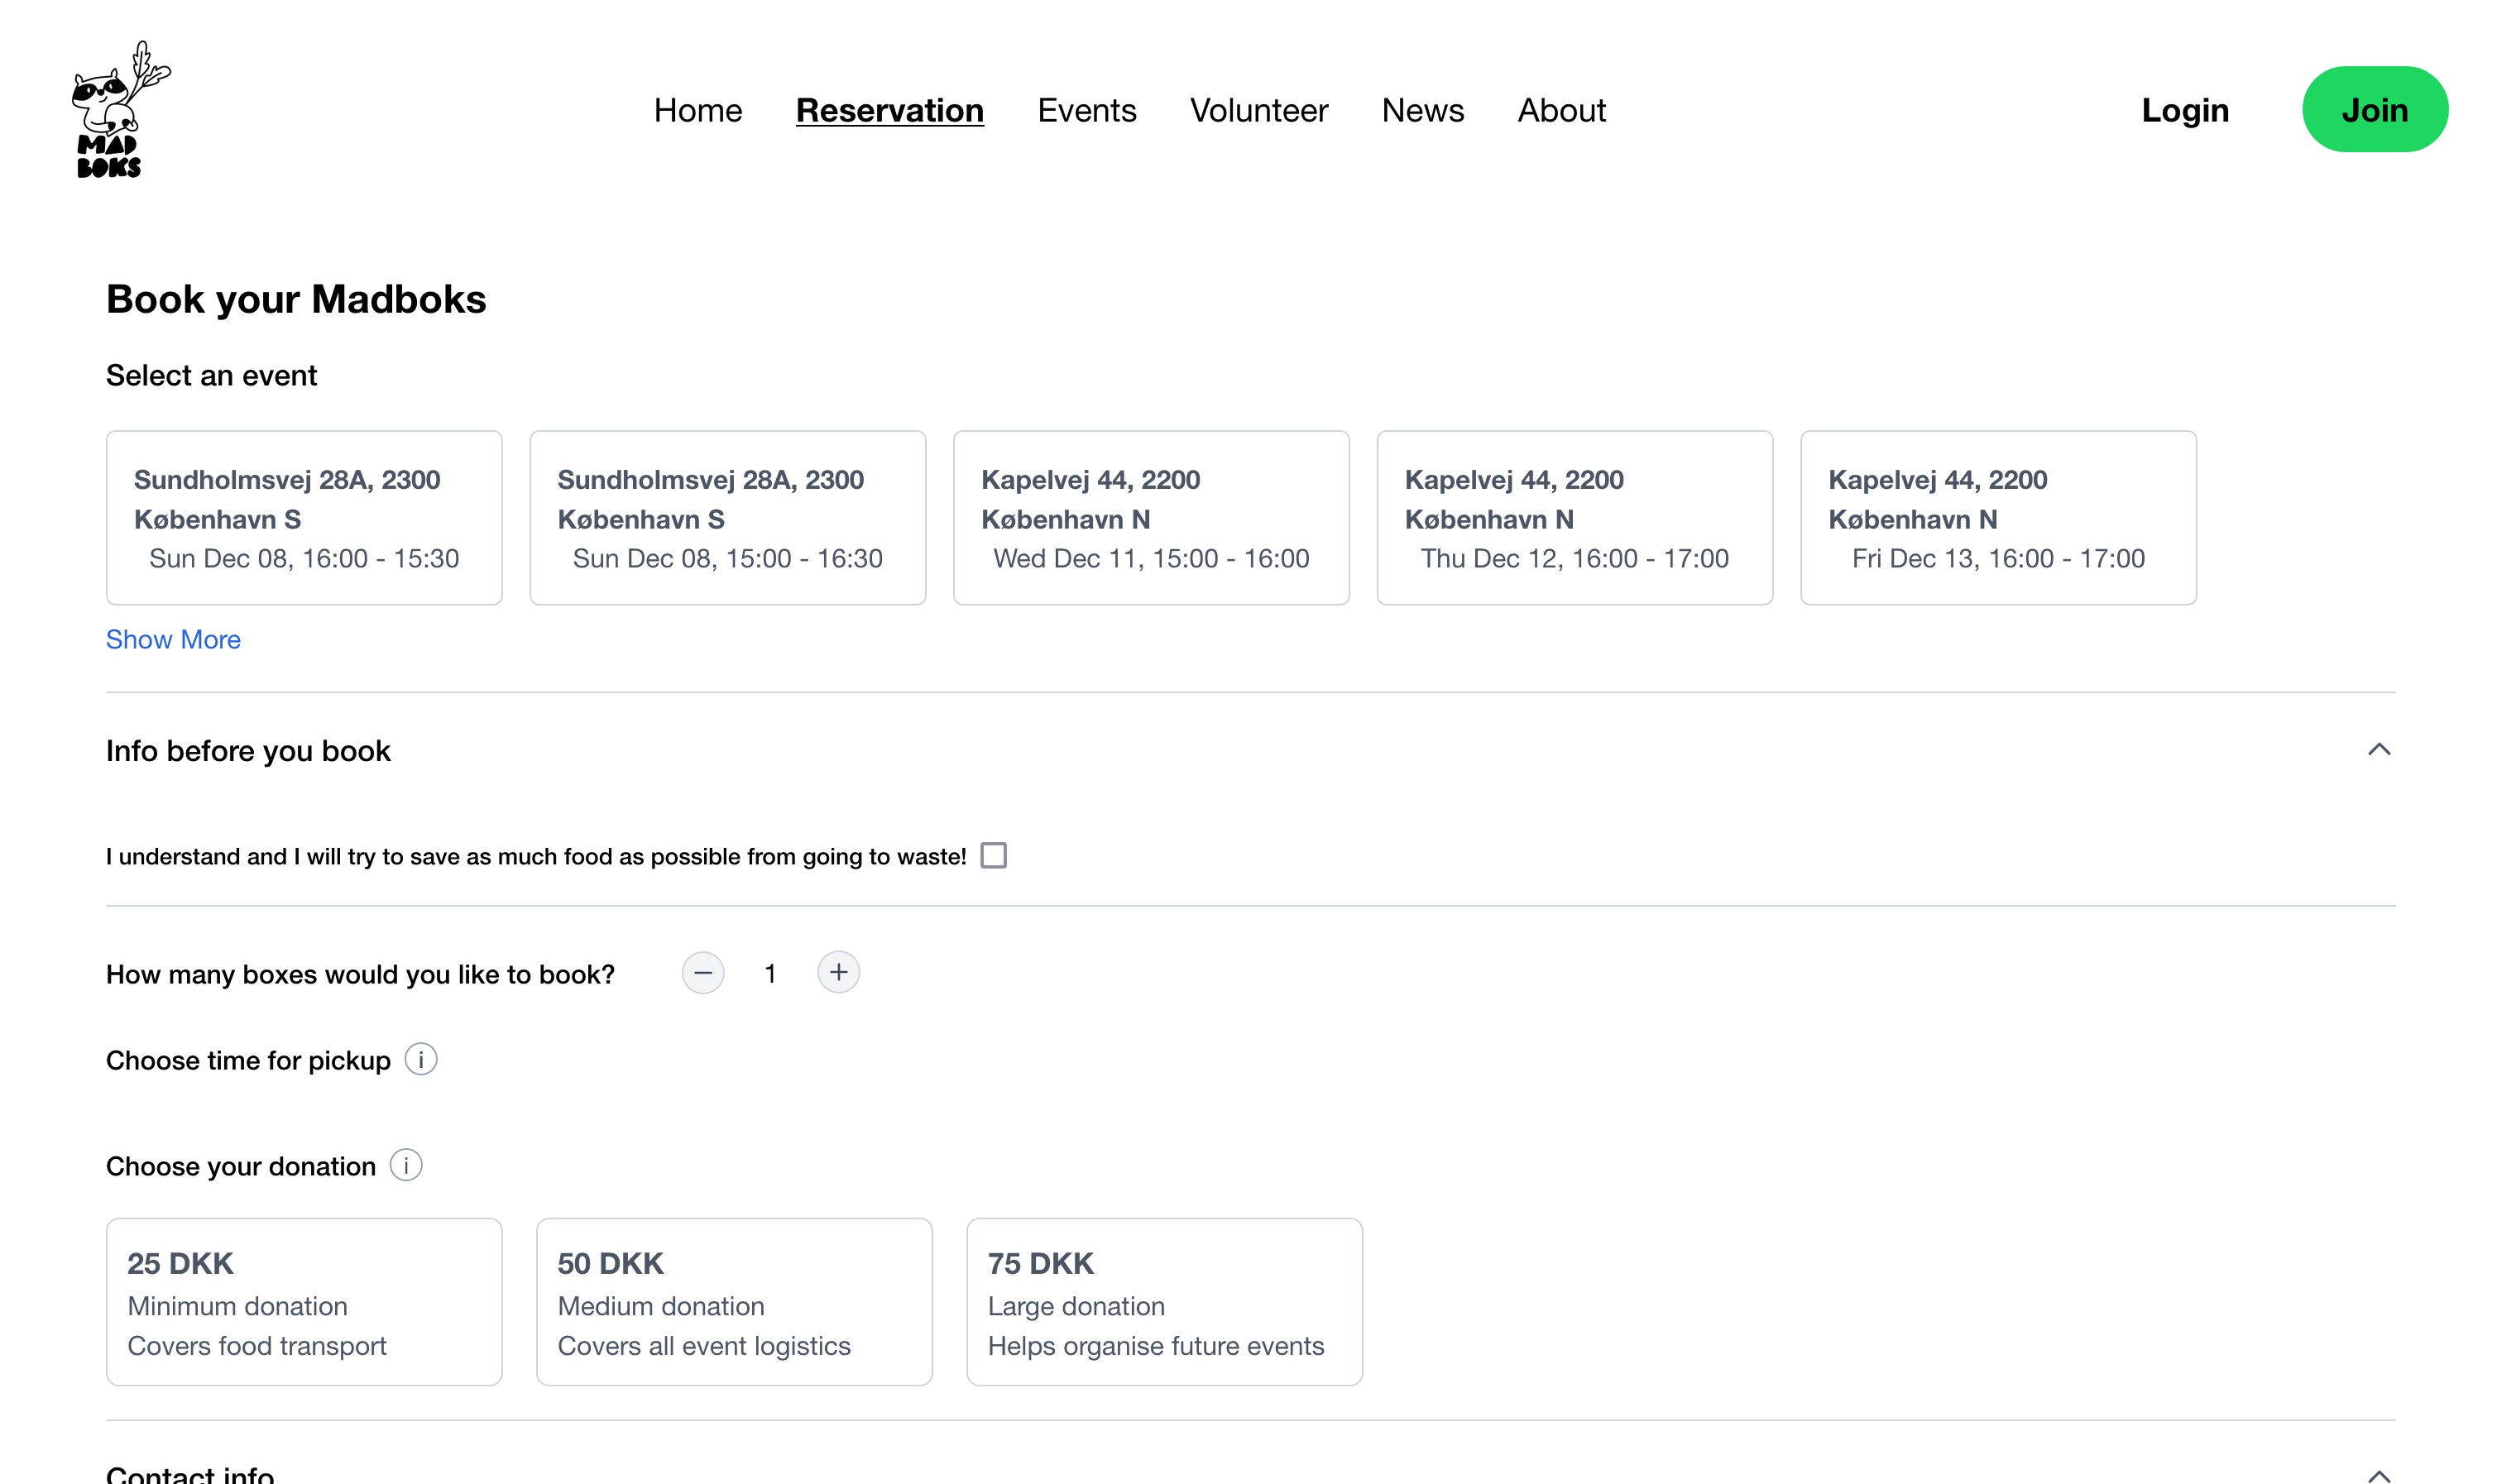The image size is (2502, 1484).
Task: Open info icon next to pickup time
Action: point(420,1059)
